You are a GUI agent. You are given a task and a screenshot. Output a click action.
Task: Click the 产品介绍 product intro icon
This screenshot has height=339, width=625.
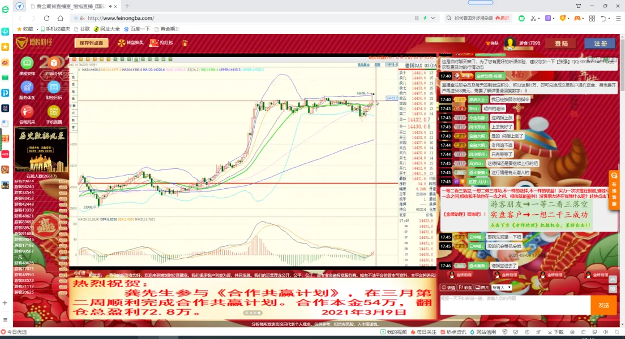click(54, 63)
